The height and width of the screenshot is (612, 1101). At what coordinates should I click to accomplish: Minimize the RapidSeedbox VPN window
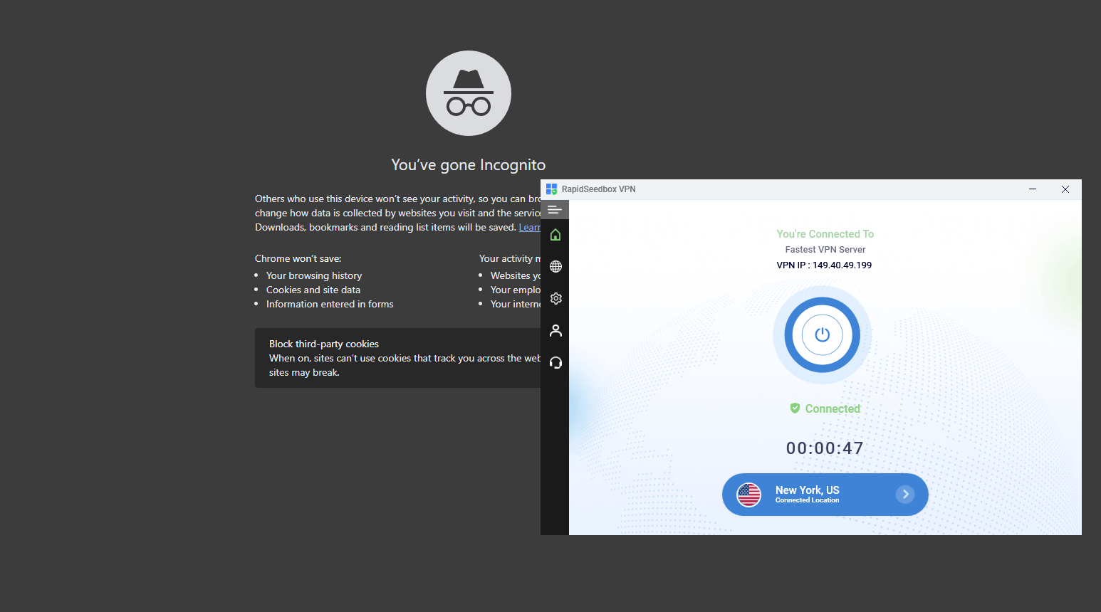[1033, 189]
